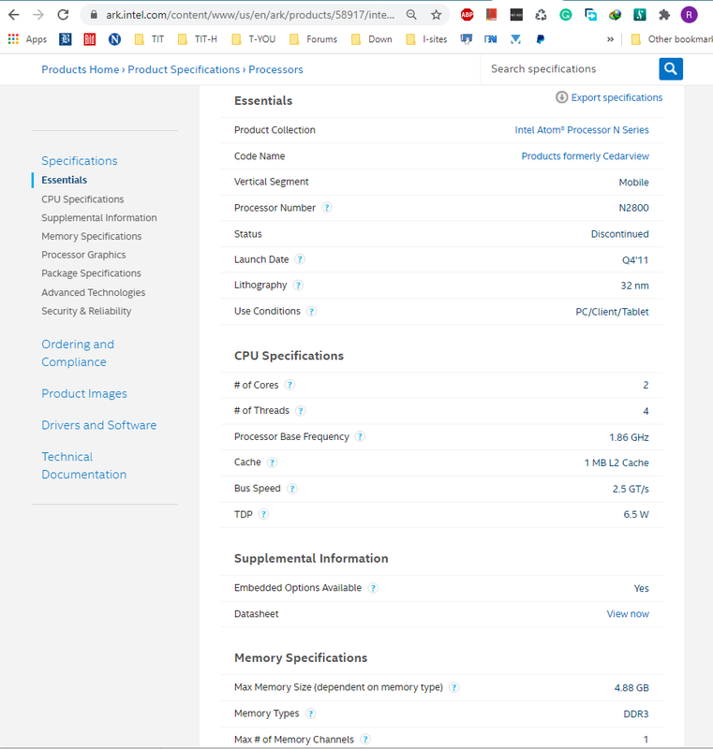Viewport: 713px width, 749px height.
Task: Click Products Home breadcrumb
Action: 81,69
